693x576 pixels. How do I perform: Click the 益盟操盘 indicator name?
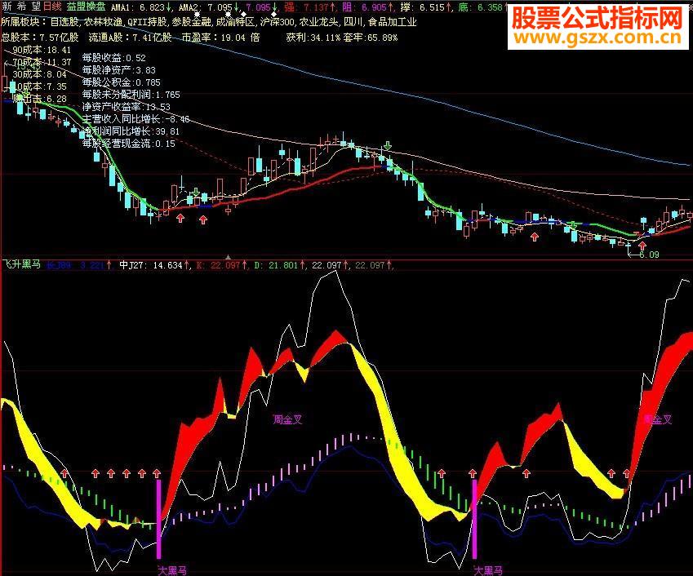point(86,7)
